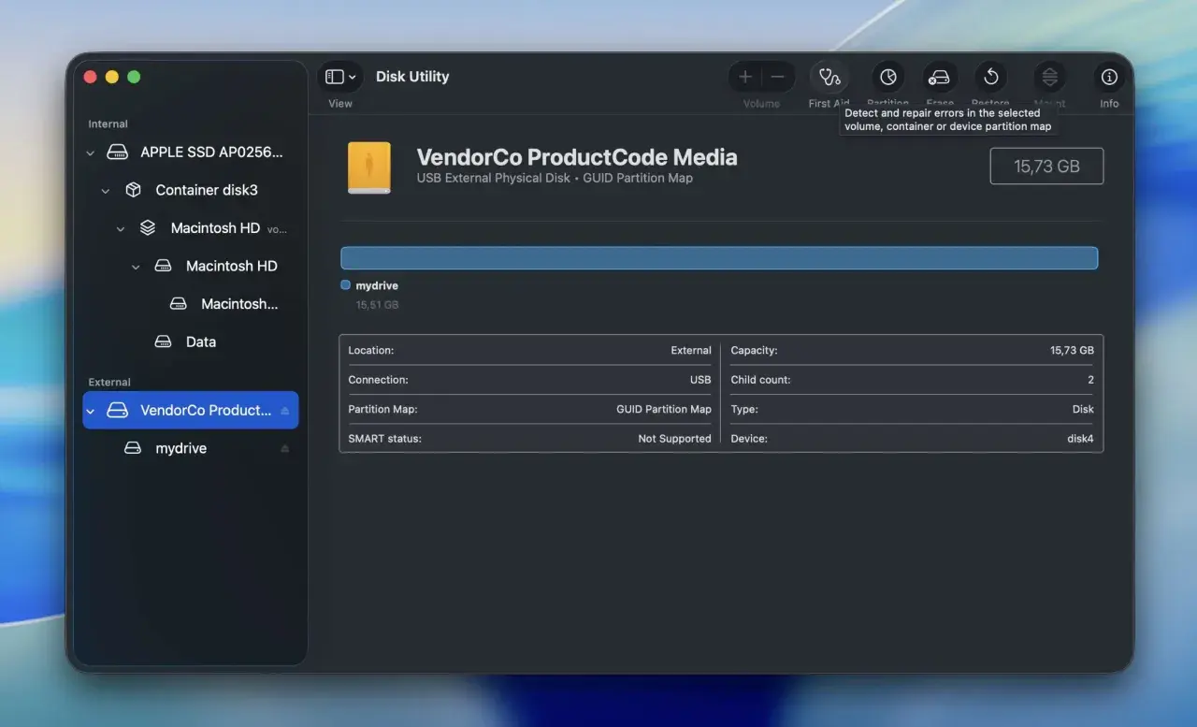Click the remove volume minus icon
Viewport: 1197px width, 727px height.
pyautogui.click(x=777, y=77)
